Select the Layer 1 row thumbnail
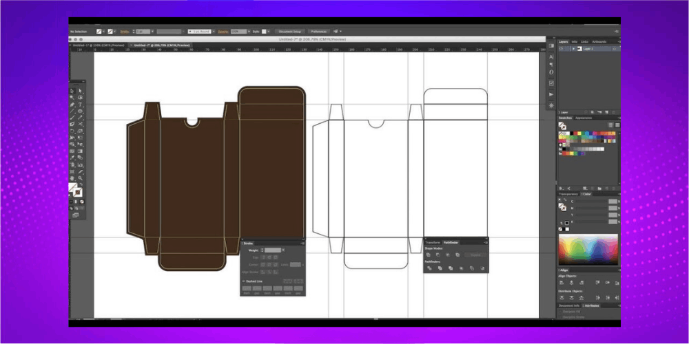The width and height of the screenshot is (689, 344). [579, 49]
